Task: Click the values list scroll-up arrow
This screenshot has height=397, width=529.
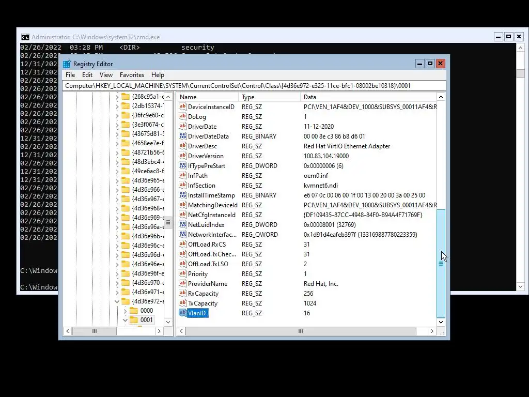Action: 441,97
